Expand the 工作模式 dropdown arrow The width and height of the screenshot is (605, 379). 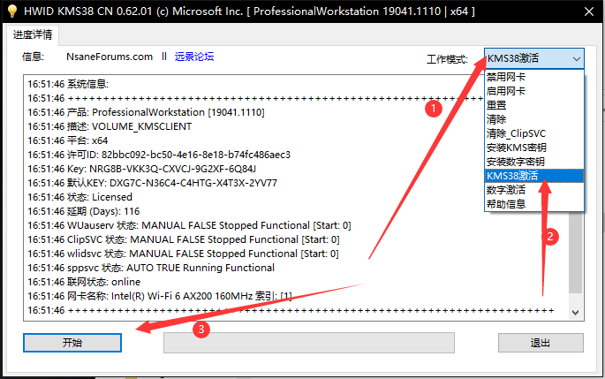(577, 58)
